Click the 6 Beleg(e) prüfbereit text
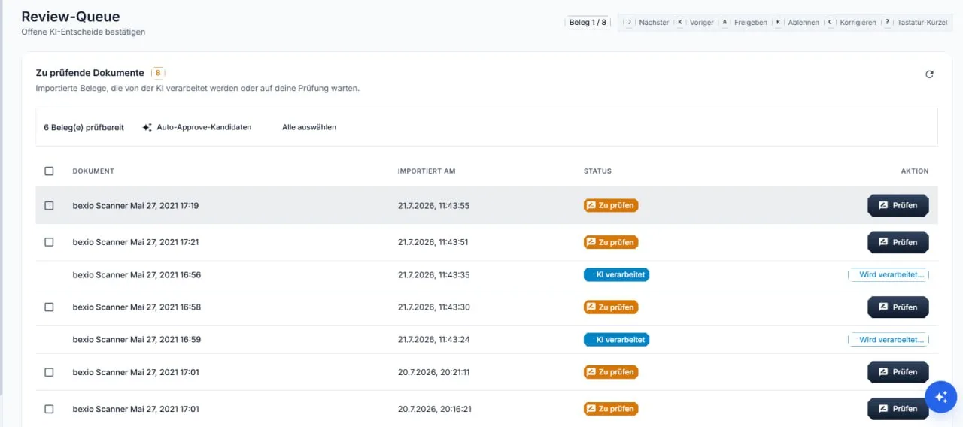Image resolution: width=963 pixels, height=427 pixels. point(84,128)
